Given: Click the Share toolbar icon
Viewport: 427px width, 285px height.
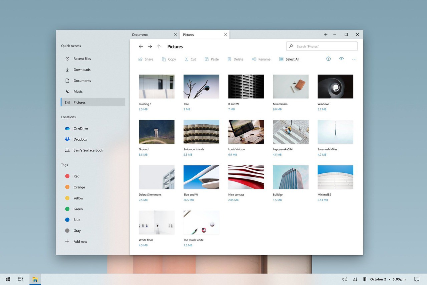Looking at the screenshot, I should pyautogui.click(x=141, y=59).
